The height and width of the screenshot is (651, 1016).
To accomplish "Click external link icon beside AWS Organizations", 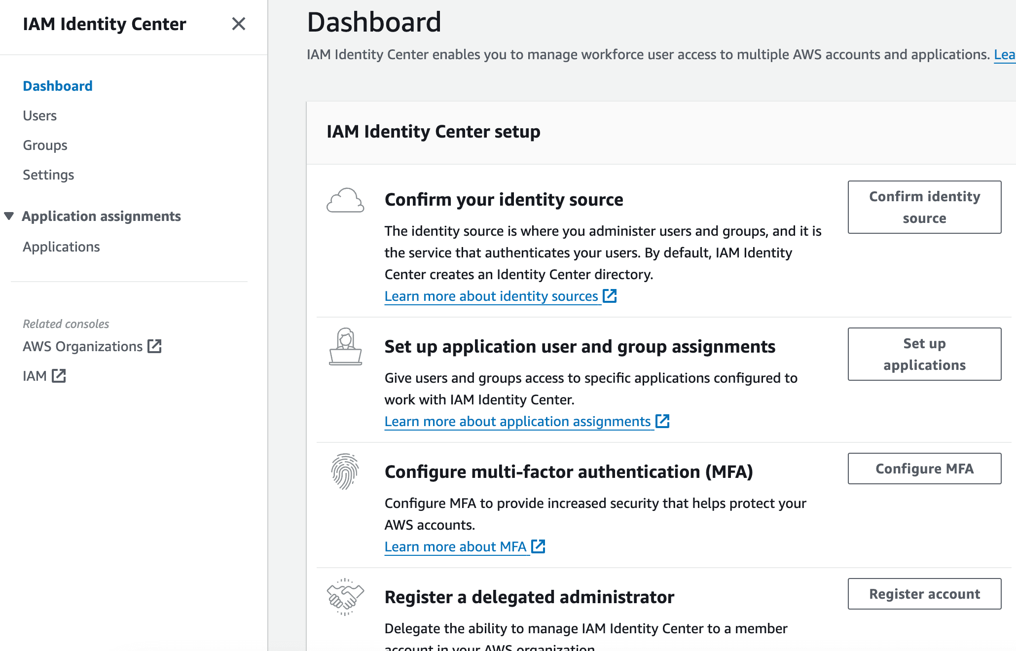I will coord(155,346).
